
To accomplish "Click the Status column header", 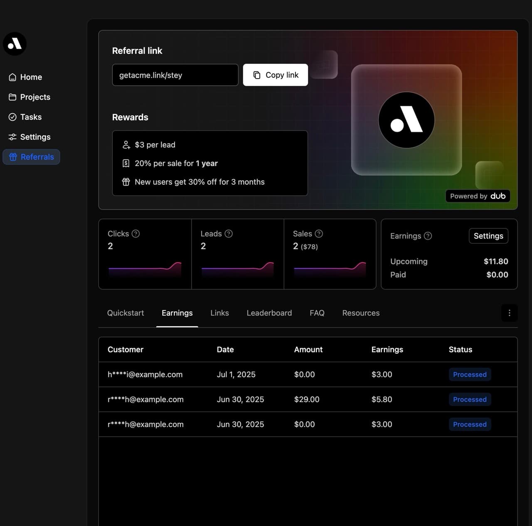I will pyautogui.click(x=461, y=350).
